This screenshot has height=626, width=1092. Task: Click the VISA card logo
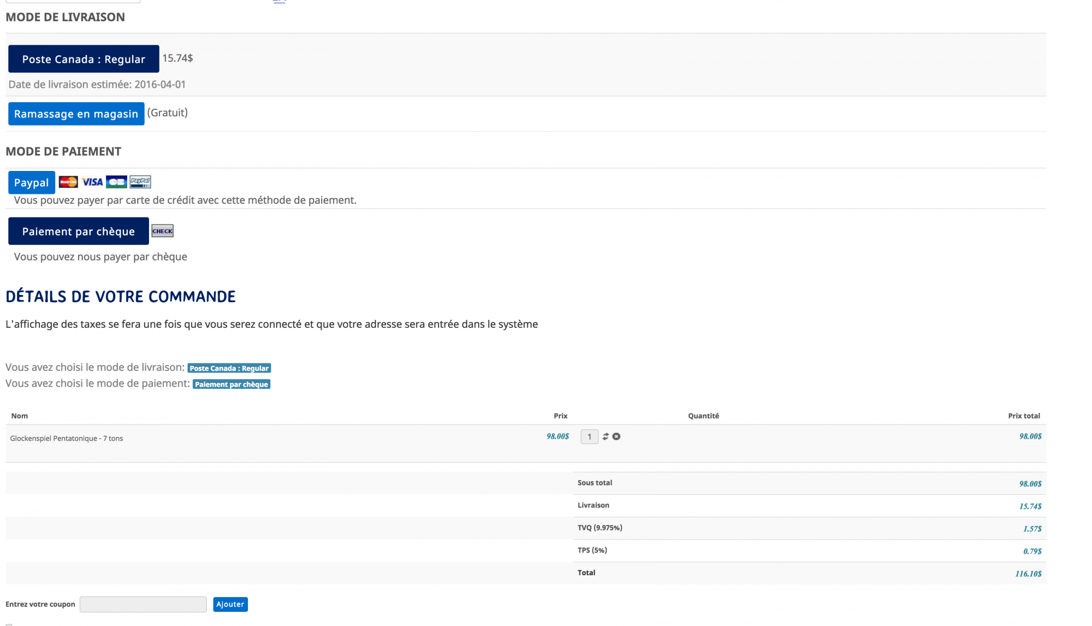(92, 182)
